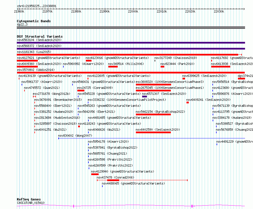Viewport: 253px width, 209px height.
Task: Select the nsv349514 (Mills2006) label
Action: point(126,64)
